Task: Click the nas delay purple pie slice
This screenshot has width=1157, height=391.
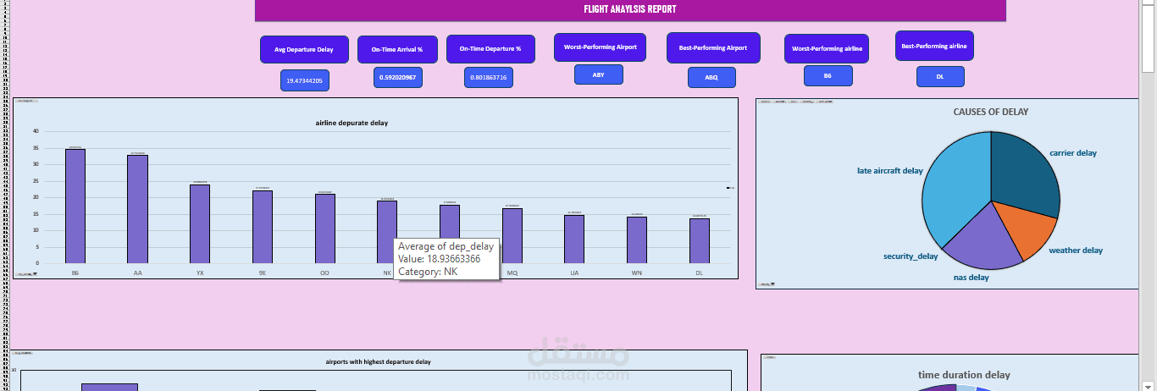Action: coord(985,241)
